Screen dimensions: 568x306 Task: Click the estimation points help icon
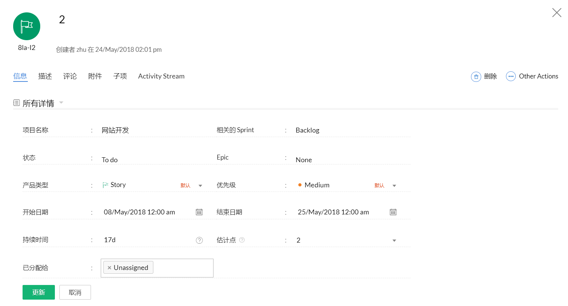[x=242, y=240]
